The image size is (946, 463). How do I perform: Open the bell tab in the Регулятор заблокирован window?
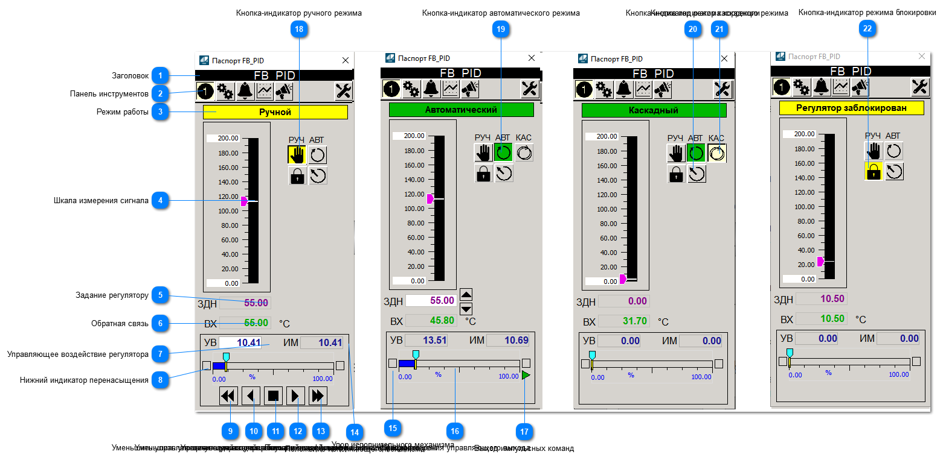[x=821, y=87]
